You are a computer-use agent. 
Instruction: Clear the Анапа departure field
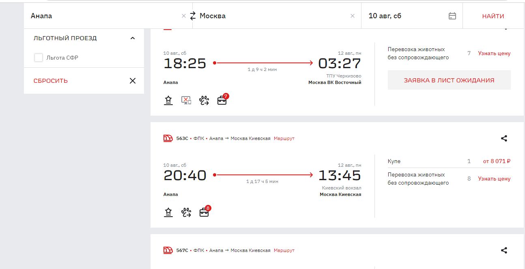click(183, 16)
